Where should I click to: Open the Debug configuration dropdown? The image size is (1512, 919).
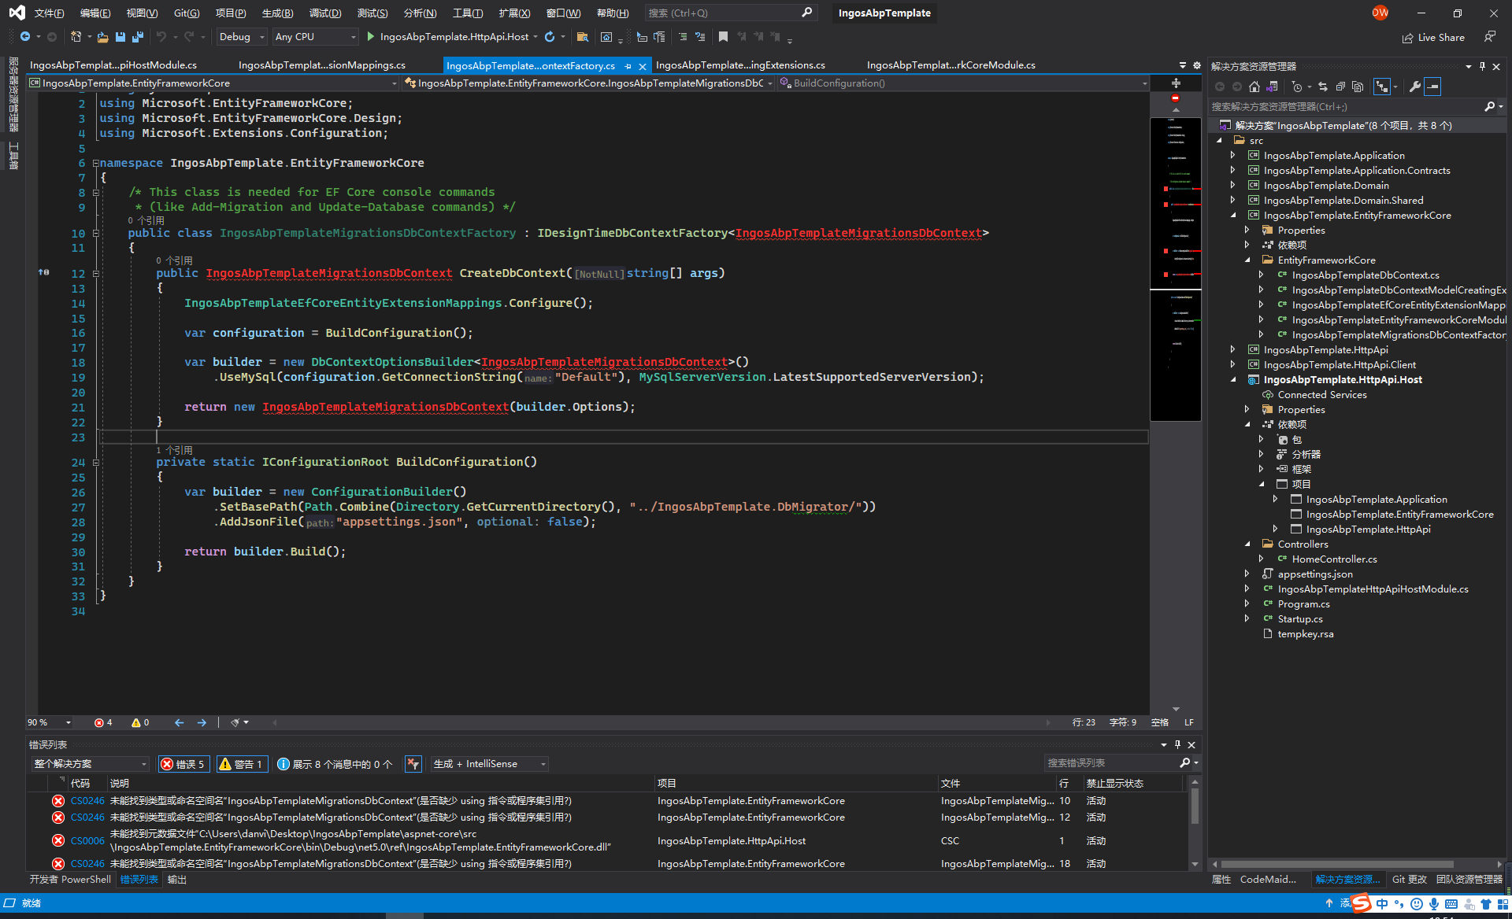click(240, 37)
